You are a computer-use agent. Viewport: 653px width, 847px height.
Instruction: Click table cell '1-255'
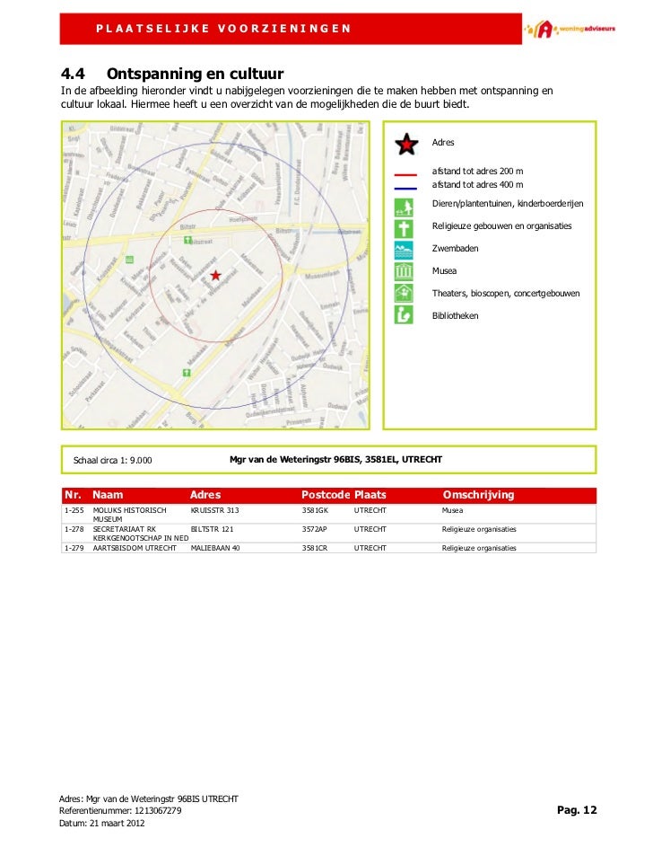(74, 510)
